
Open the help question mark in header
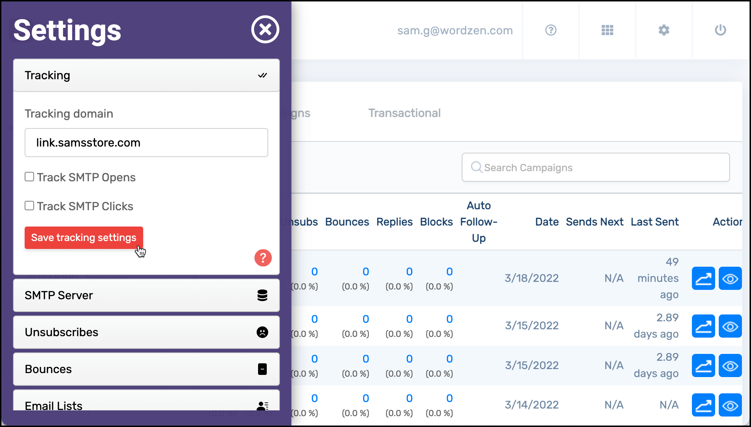tap(551, 30)
